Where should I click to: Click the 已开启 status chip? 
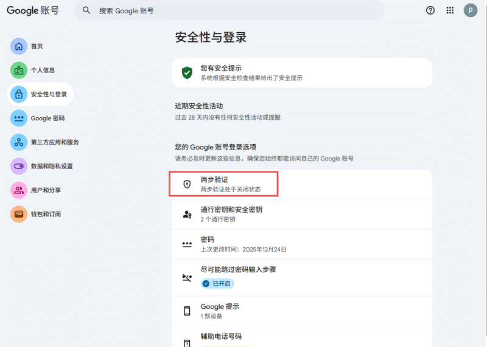point(217,283)
